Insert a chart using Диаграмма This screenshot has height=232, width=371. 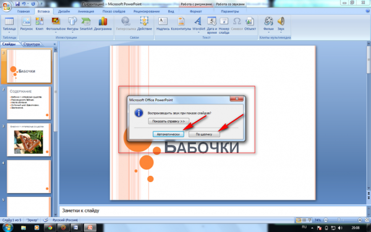pyautogui.click(x=103, y=23)
